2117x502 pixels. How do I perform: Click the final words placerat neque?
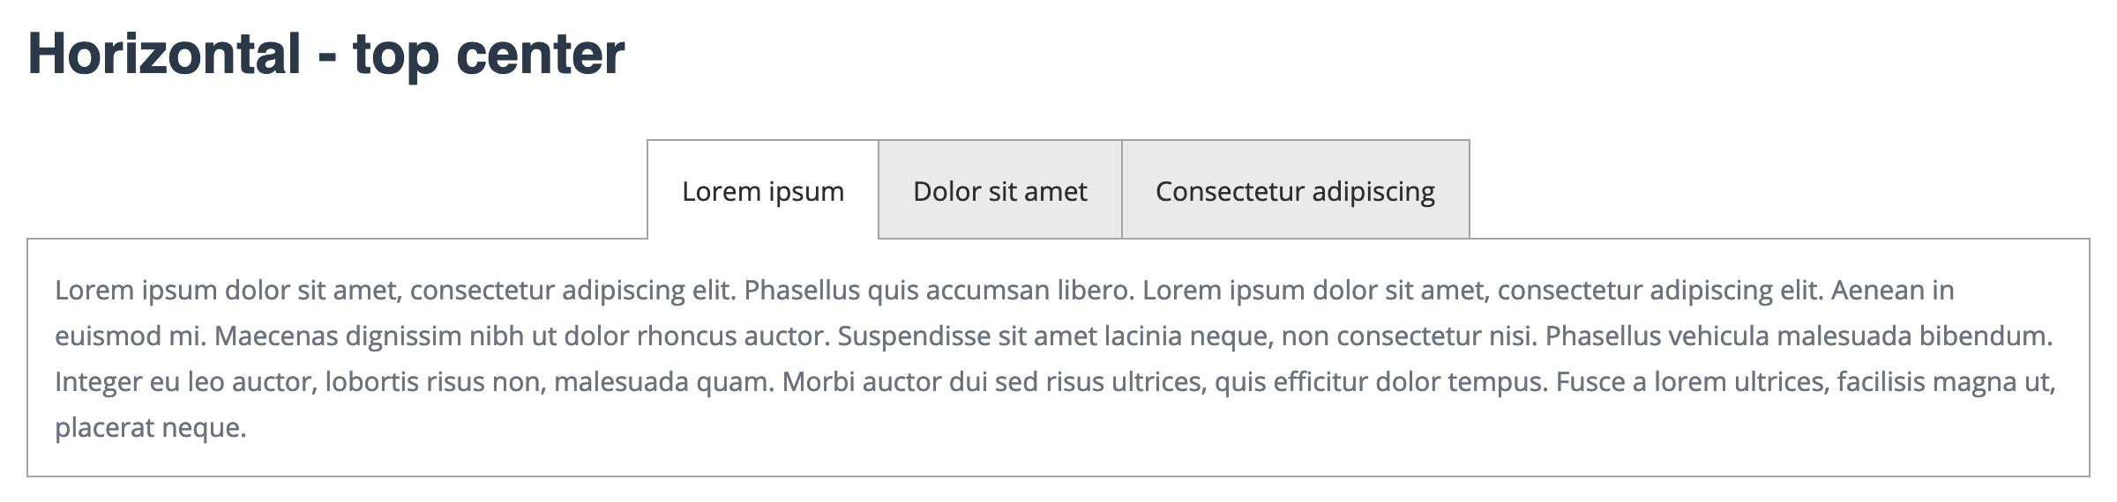click(x=150, y=427)
